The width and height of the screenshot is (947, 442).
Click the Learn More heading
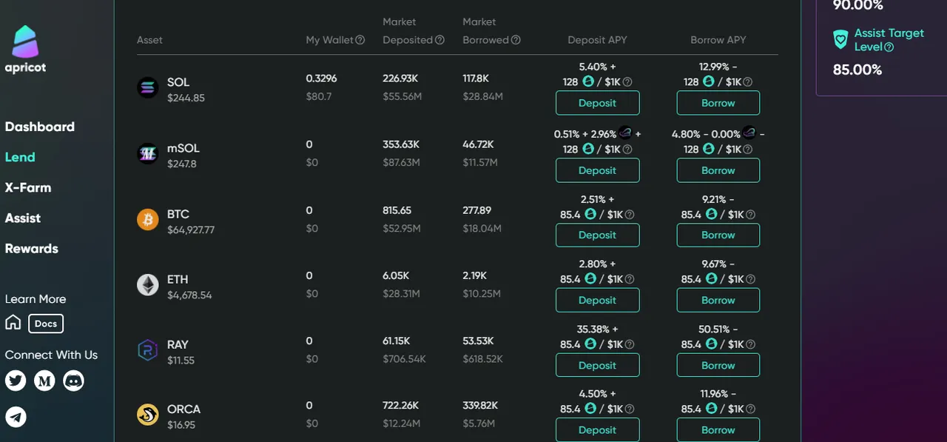(36, 299)
